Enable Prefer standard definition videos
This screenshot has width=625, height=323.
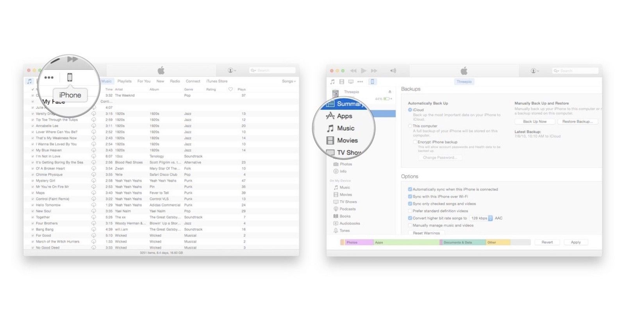pos(410,211)
